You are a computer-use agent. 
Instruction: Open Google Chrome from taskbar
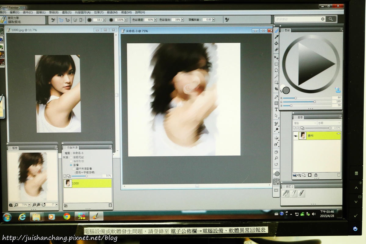67,217
